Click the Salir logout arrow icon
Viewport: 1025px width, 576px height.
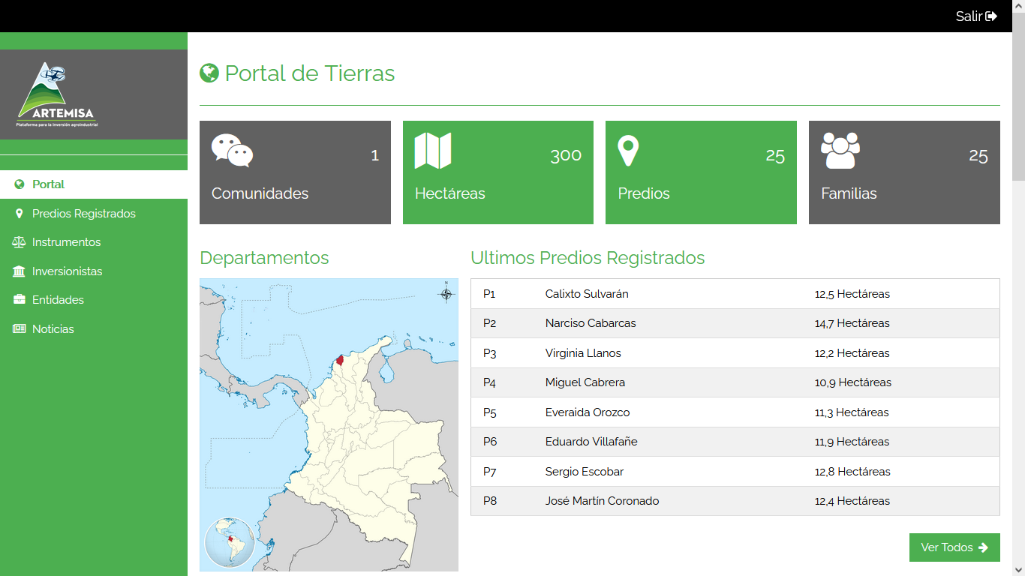pyautogui.click(x=991, y=16)
